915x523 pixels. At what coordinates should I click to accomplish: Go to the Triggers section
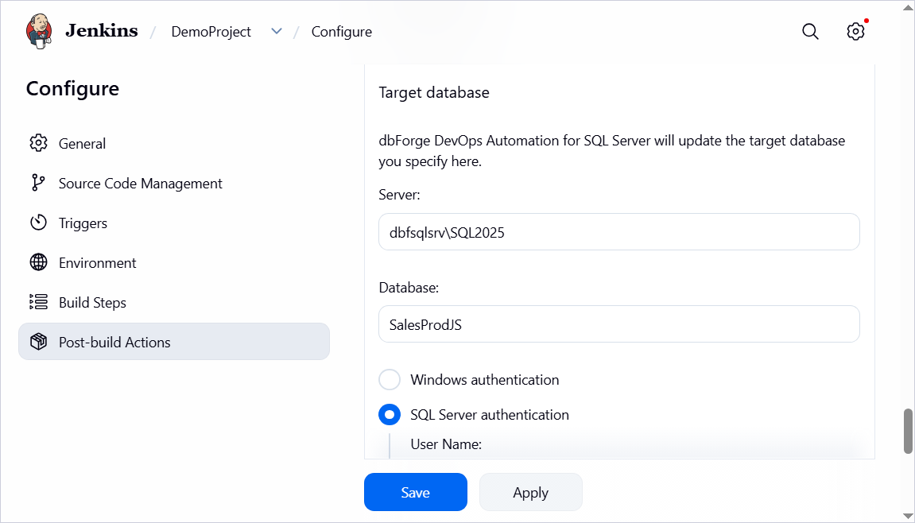tap(174, 223)
